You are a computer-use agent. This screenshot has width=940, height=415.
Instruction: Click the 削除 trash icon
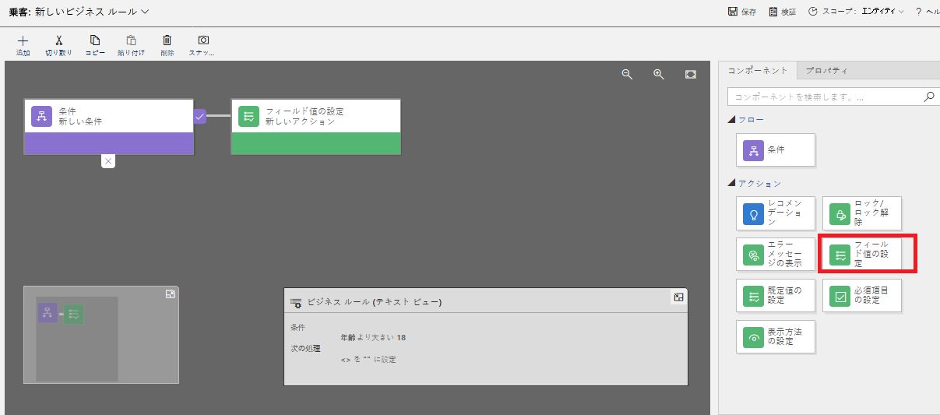coord(167,40)
